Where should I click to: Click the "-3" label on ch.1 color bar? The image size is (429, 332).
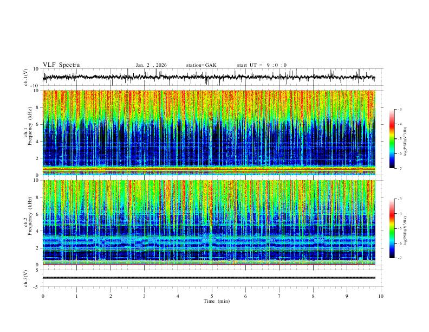(399, 109)
